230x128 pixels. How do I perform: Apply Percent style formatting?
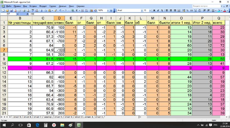pyautogui.click(x=188, y=11)
